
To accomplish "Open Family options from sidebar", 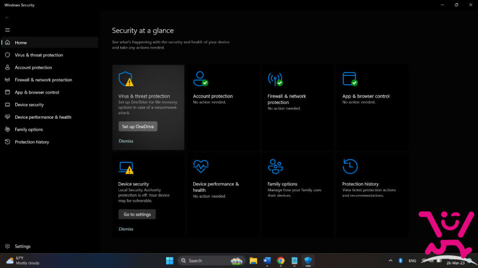I will coord(49,129).
